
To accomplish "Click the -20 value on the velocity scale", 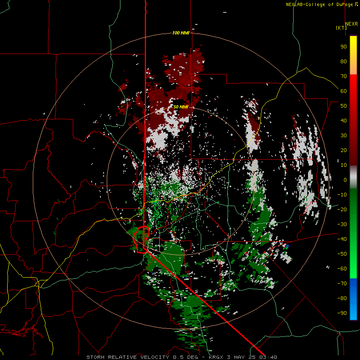I will coord(342,209).
